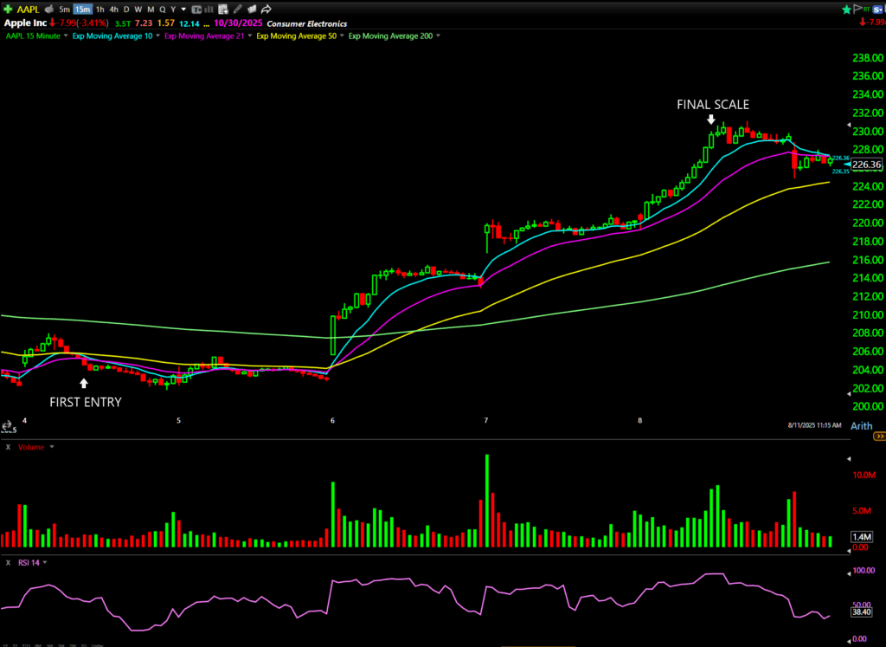Image resolution: width=886 pixels, height=647 pixels.
Task: Toggle the RT real-time data indicator
Action: 868,9
